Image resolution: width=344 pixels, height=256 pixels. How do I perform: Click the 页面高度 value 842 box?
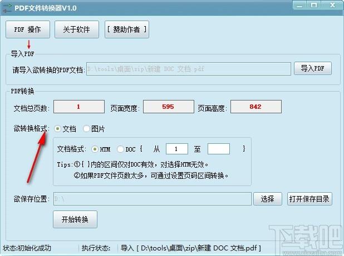click(x=256, y=107)
